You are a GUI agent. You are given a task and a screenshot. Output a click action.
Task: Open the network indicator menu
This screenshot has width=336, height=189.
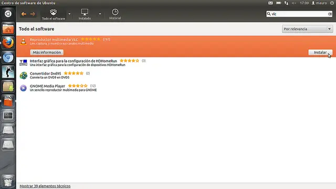coord(286,3)
